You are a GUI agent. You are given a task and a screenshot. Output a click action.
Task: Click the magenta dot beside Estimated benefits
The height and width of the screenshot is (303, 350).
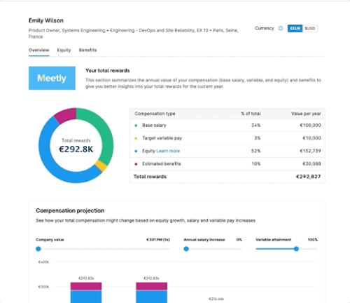tap(136, 164)
